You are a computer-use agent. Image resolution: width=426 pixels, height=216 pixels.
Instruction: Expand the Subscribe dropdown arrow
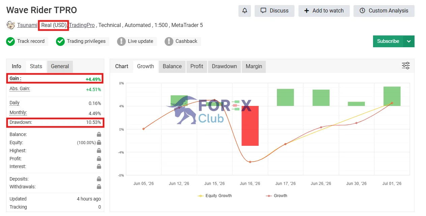[x=409, y=41]
